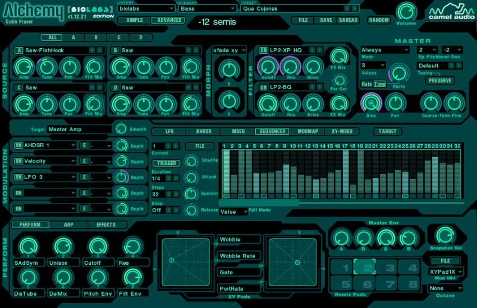
Task: Click next waveform arrow for source C Saw
Action: 99,88
